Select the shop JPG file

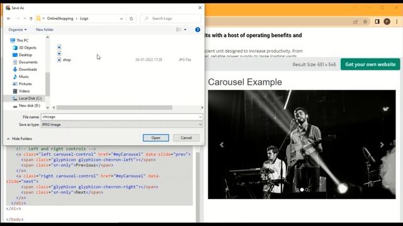pos(125,60)
